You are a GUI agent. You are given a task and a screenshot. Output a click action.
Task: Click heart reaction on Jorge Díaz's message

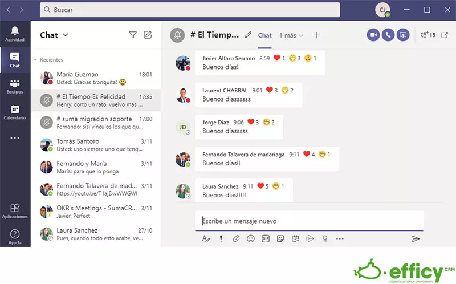pyautogui.click(x=251, y=122)
